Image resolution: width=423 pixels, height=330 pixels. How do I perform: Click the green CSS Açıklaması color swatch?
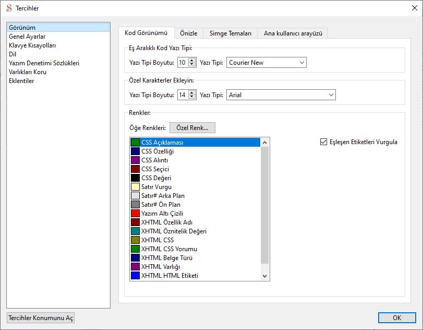(x=135, y=143)
